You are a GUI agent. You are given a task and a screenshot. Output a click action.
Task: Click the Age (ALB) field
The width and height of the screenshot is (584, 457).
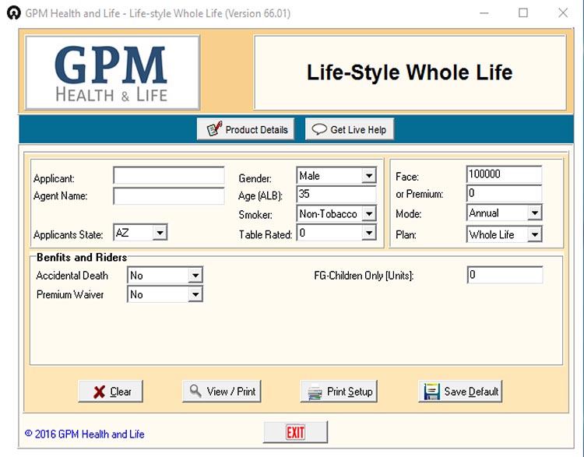[x=336, y=194]
